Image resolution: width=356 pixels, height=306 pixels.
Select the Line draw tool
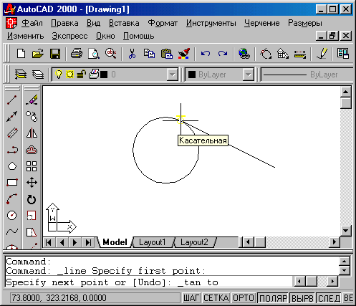coord(12,100)
